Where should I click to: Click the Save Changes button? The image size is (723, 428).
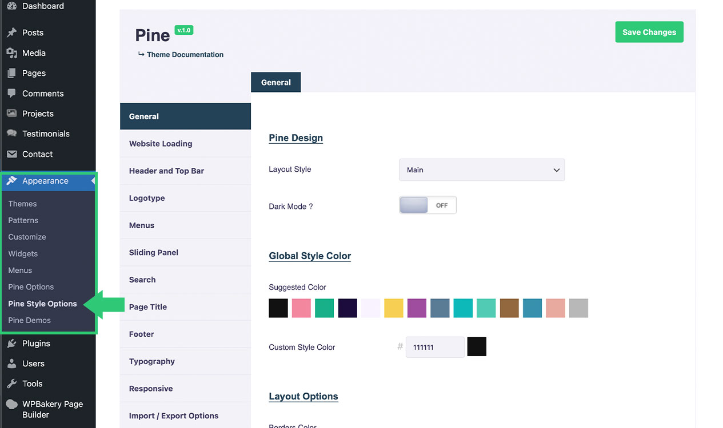pos(649,32)
